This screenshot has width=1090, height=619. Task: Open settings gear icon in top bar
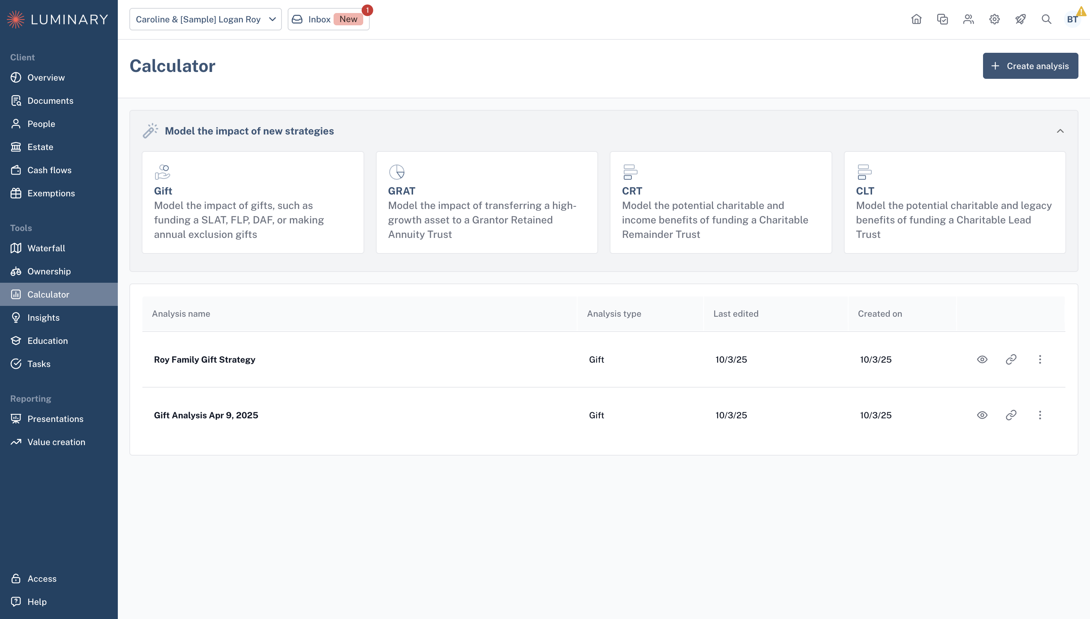pyautogui.click(x=994, y=19)
